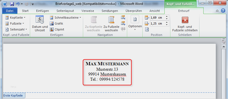This screenshot has width=228, height=99.
Task: Click the vertical scrollbar track
Action: coord(223,74)
